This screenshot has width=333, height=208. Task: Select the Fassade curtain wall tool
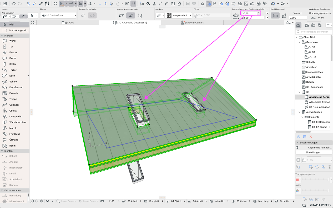coord(15,93)
